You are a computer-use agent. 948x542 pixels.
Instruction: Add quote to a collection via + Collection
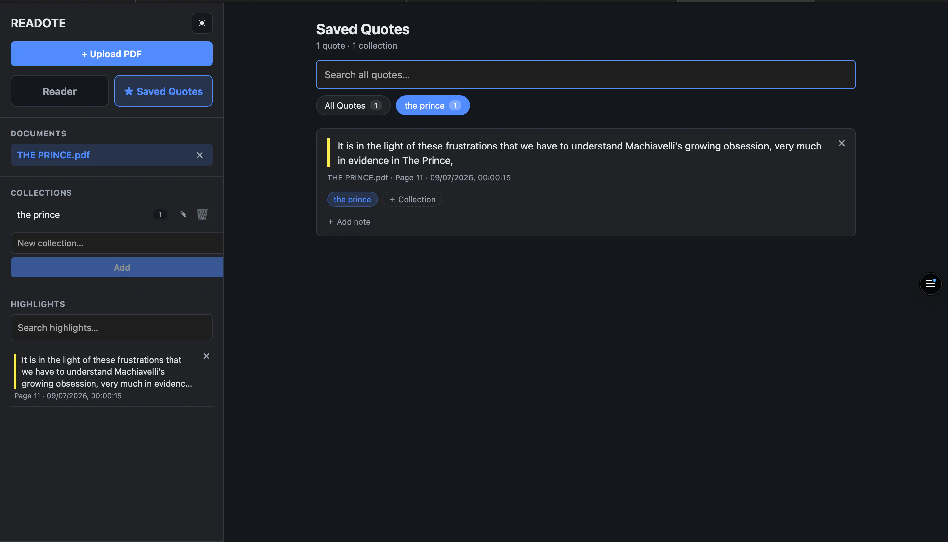coord(412,199)
